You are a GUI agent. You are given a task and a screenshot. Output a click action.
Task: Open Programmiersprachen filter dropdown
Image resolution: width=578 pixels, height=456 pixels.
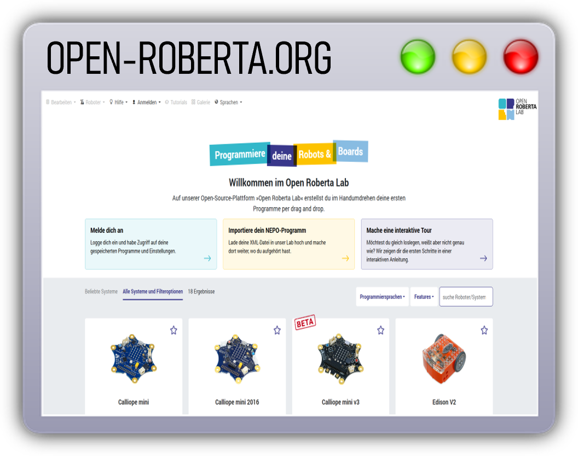tap(382, 297)
